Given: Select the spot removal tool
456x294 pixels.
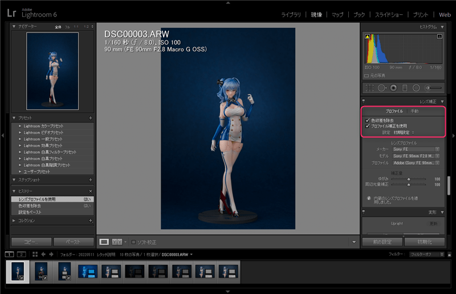Looking at the screenshot, I should coord(382,88).
